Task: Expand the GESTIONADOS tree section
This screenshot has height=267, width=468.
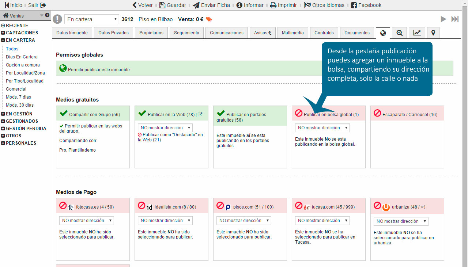Action: pyautogui.click(x=3, y=121)
